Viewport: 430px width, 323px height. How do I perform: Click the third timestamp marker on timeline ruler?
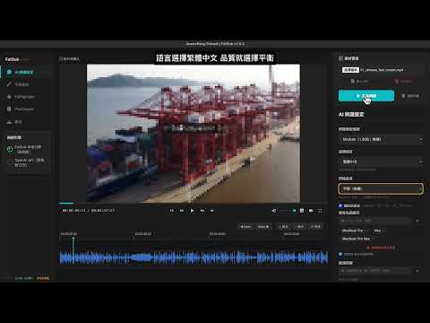[x=218, y=234]
